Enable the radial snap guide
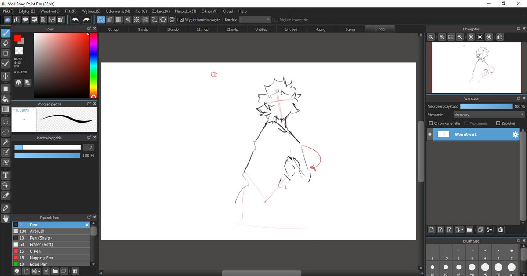527x276 pixels. [x=136, y=19]
